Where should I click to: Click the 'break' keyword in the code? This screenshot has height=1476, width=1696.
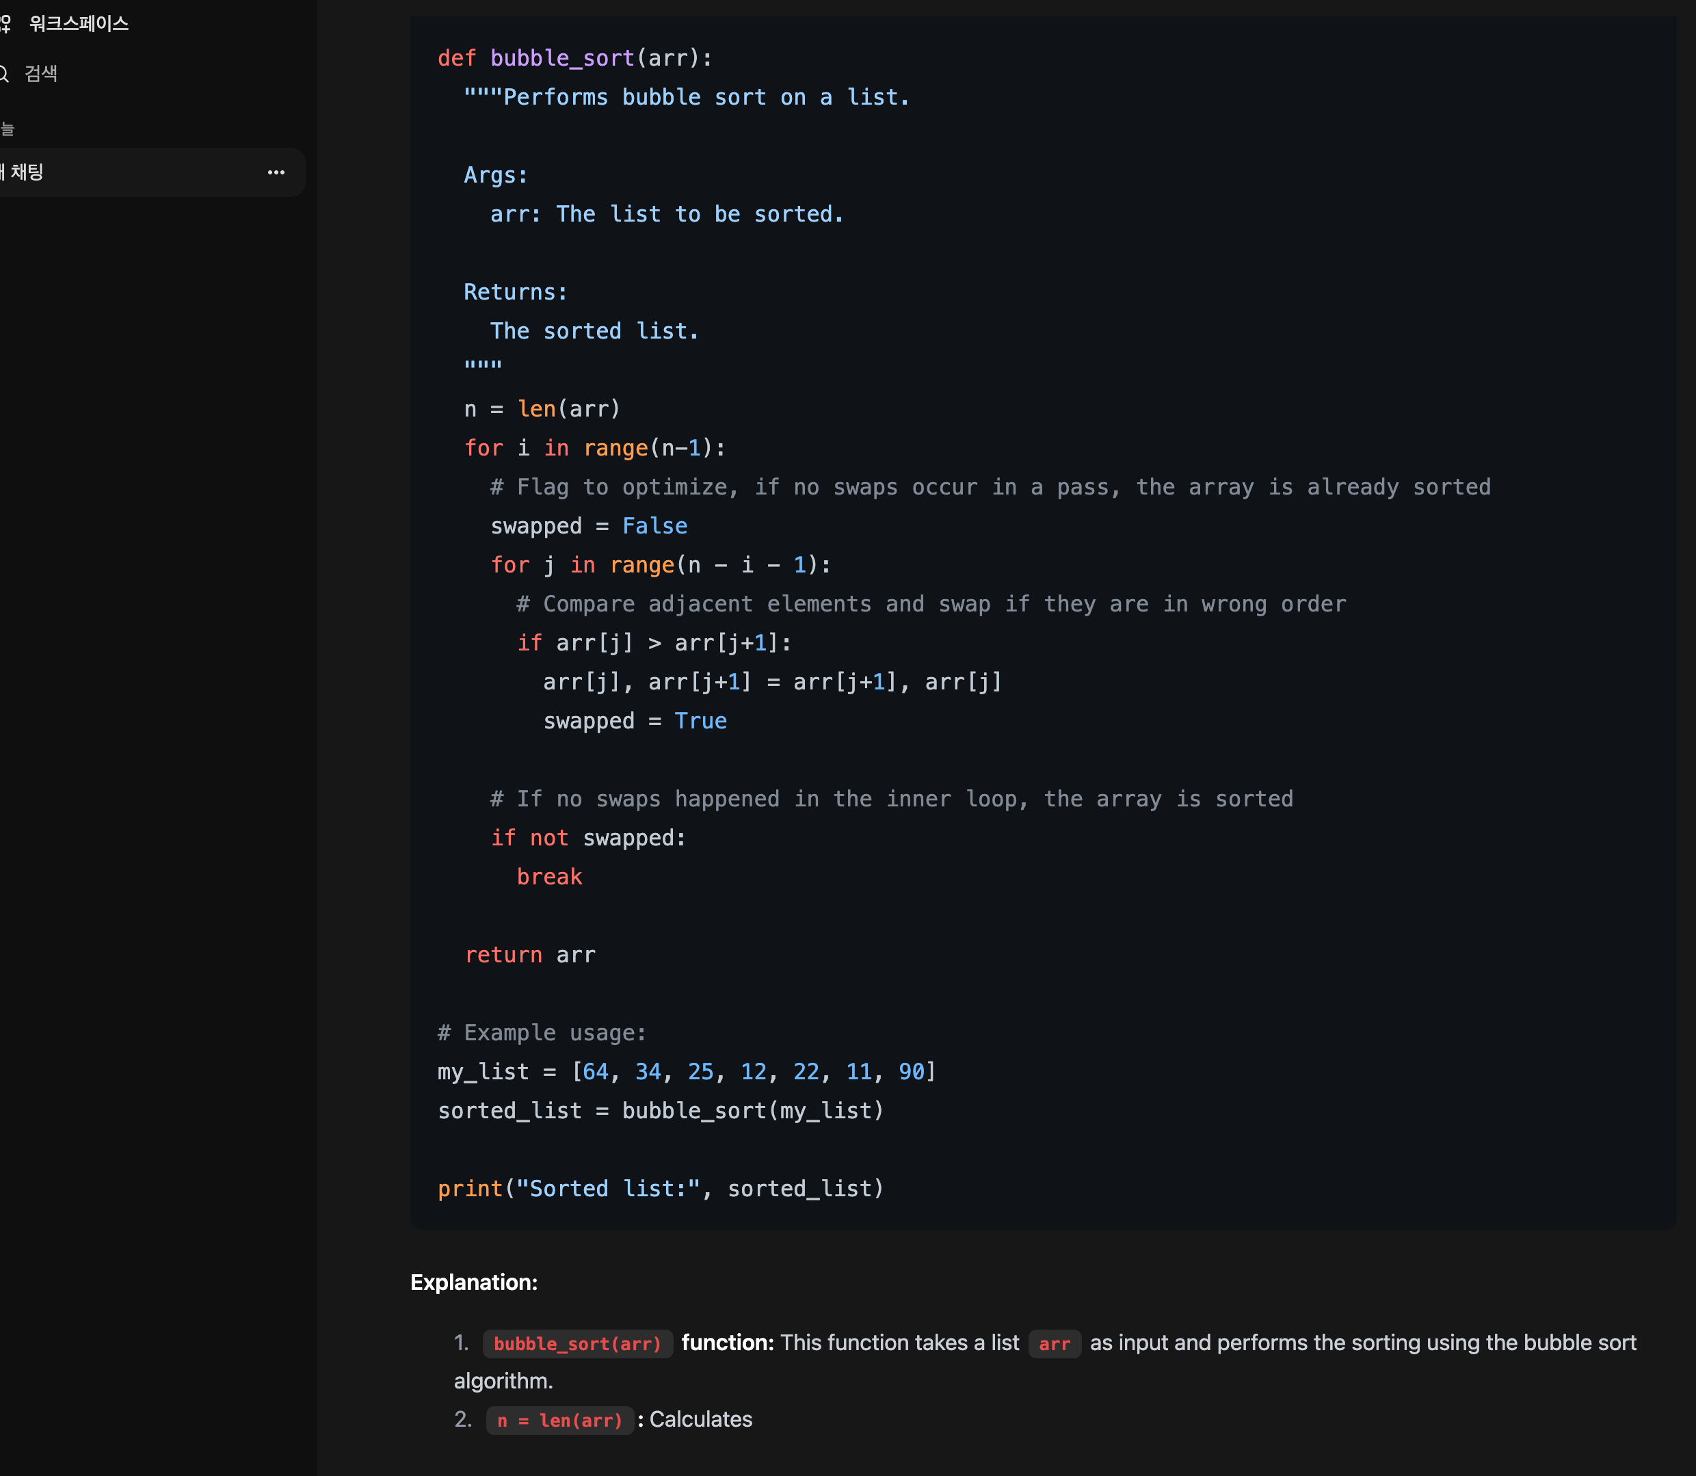pos(548,876)
